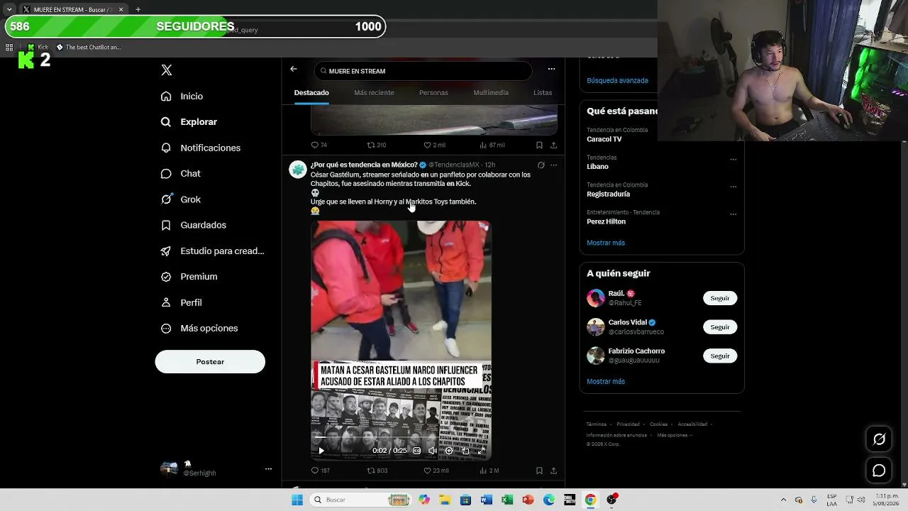This screenshot has height=511, width=908.
Task: Open Búsqueda avanzada link
Action: click(x=617, y=81)
